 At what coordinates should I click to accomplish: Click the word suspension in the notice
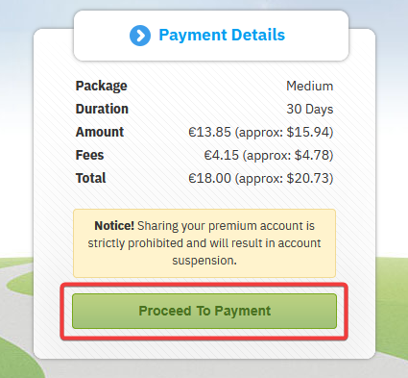coord(204,261)
